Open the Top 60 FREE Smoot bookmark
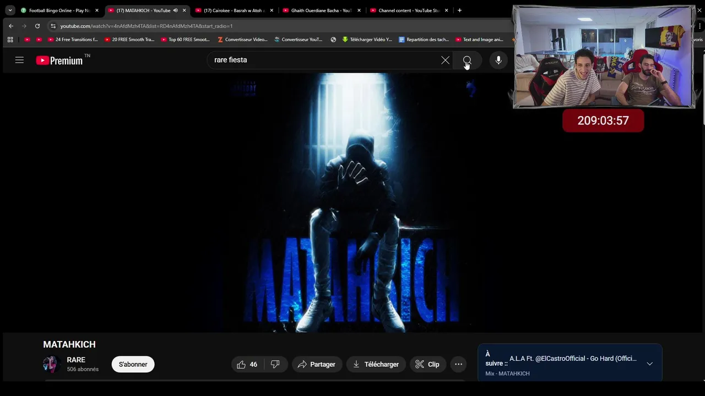 click(x=186, y=40)
